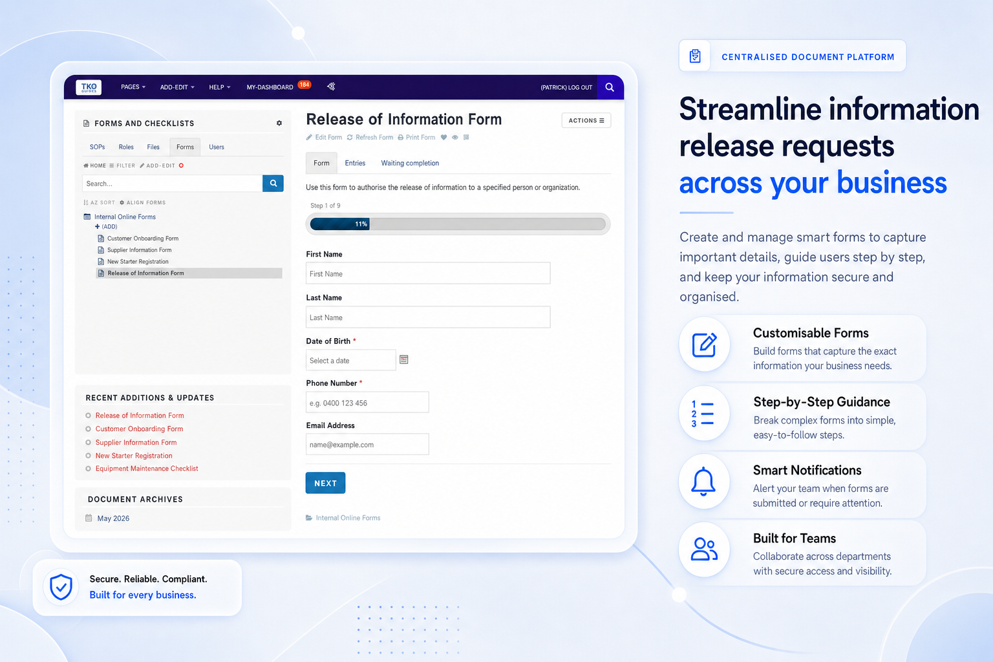The image size is (993, 662).
Task: Open the calendar date picker icon
Action: (x=404, y=359)
